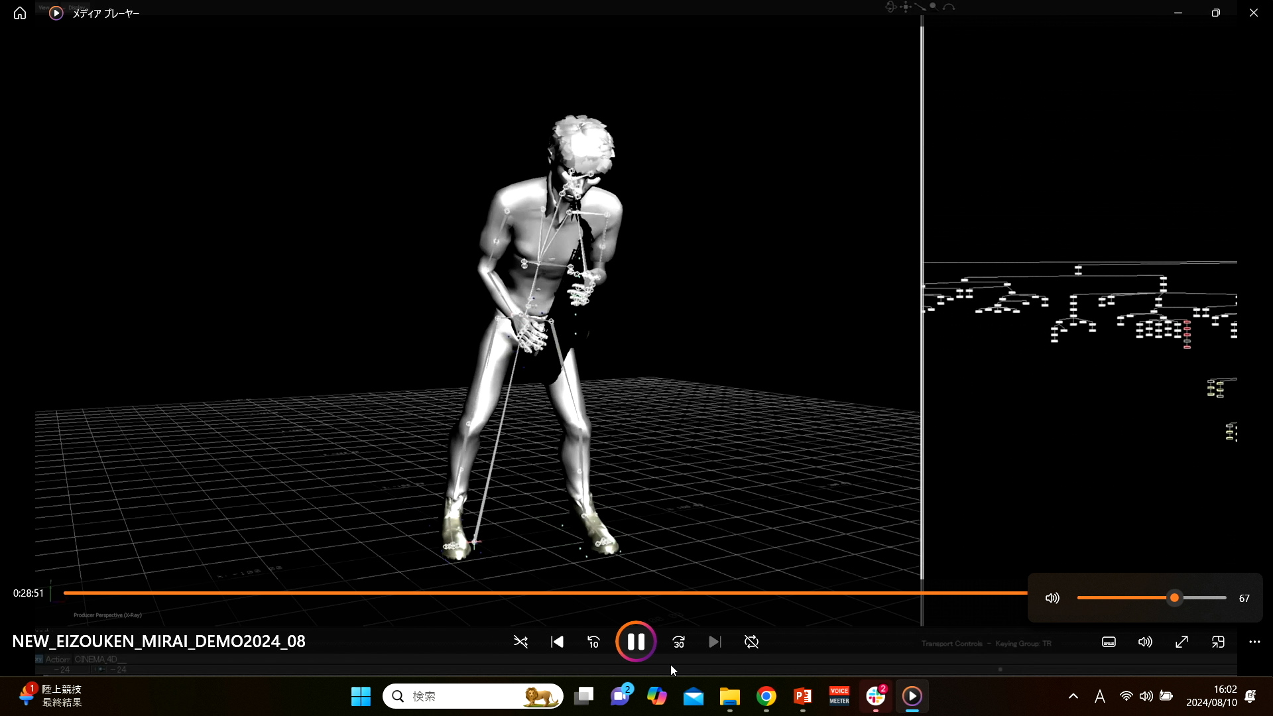1273x716 pixels.
Task: Click the volume slider track
Action: point(1127,598)
